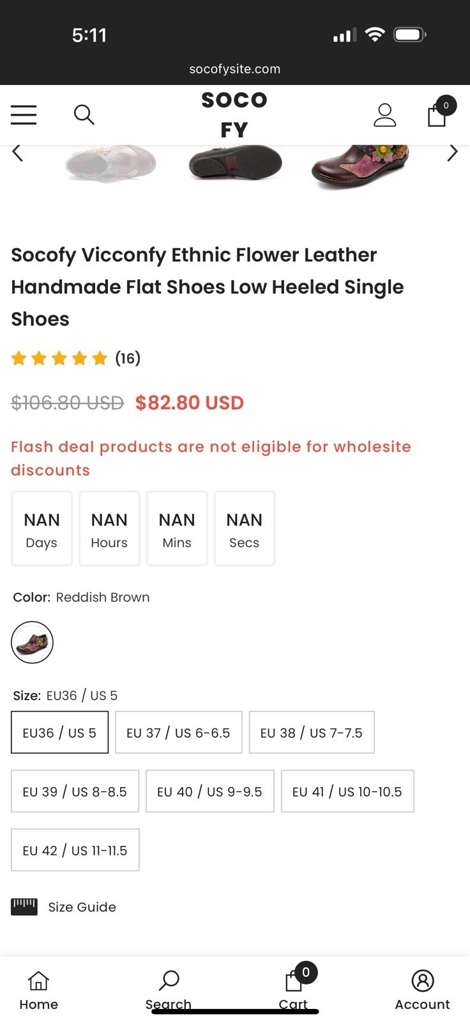Show previous product thumbnails with left chevron
The width and height of the screenshot is (470, 1023).
coord(18,153)
